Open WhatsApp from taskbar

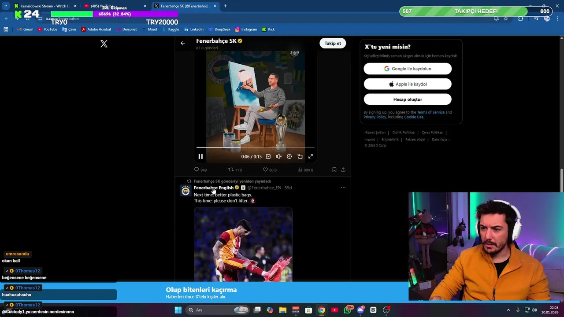pos(348,310)
